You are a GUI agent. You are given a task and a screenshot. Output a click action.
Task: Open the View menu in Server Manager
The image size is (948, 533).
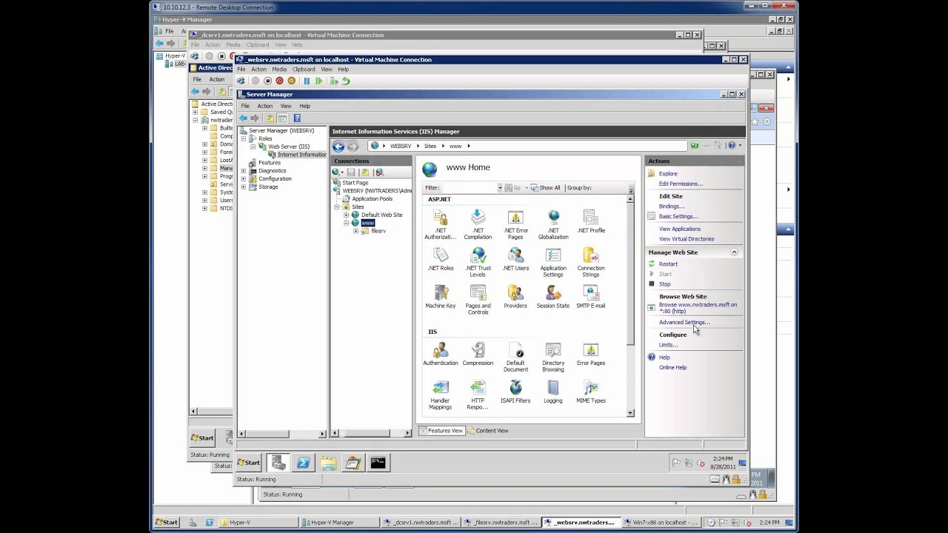click(x=285, y=106)
